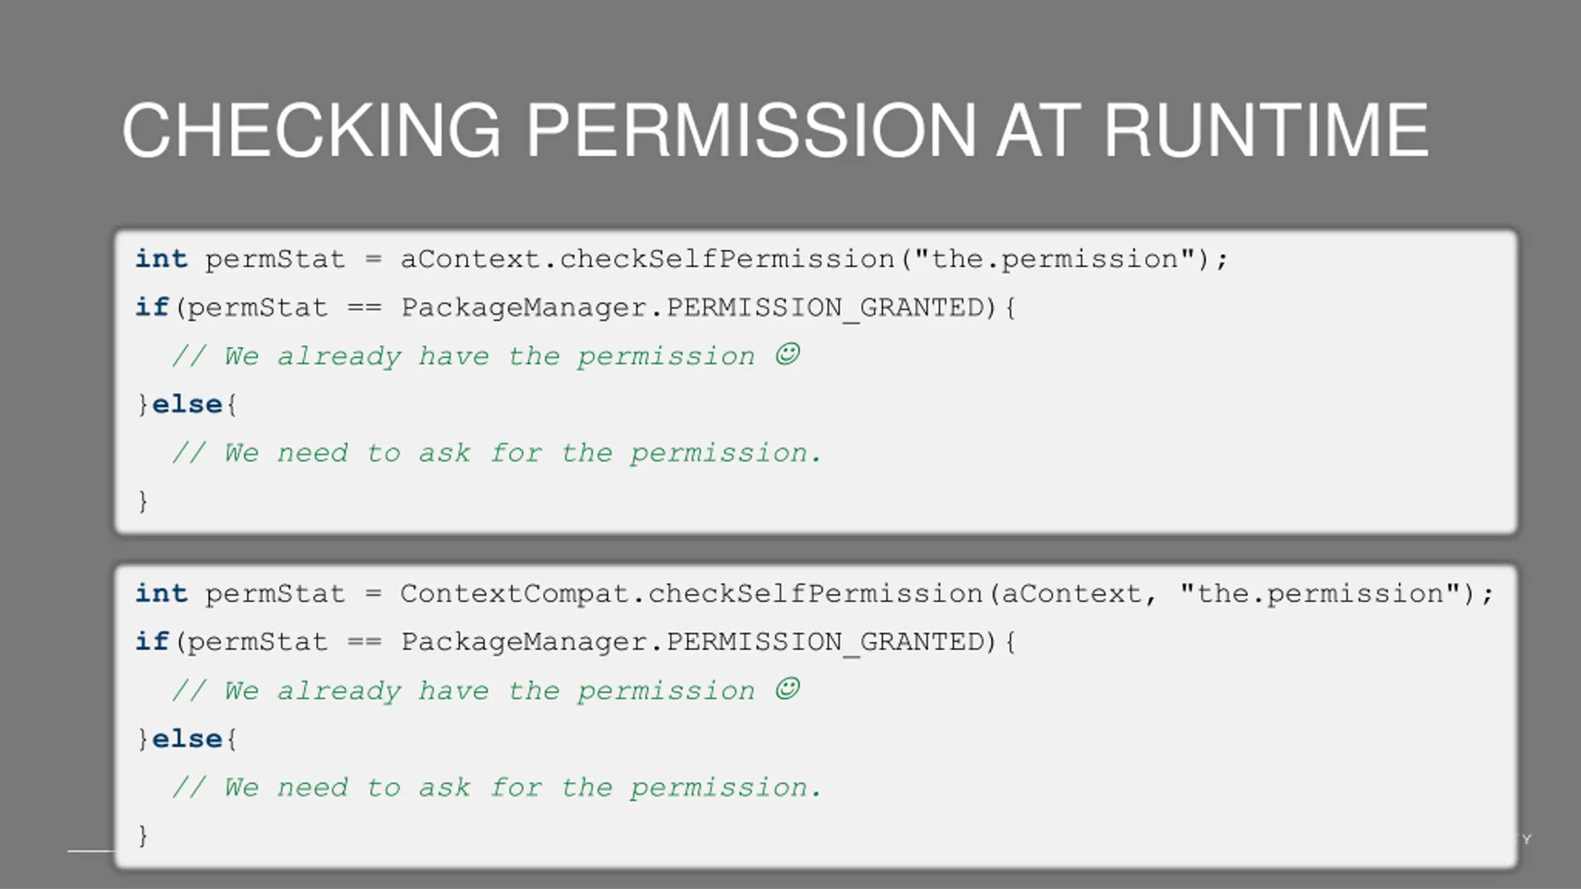Click closing brace ending the first code block

click(143, 501)
